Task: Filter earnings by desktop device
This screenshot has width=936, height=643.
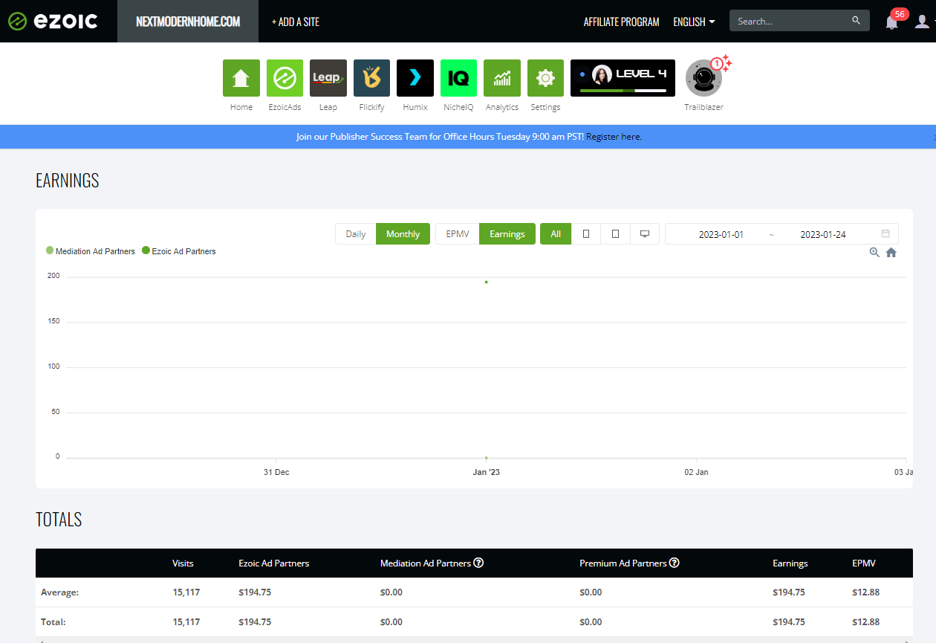Action: [645, 234]
